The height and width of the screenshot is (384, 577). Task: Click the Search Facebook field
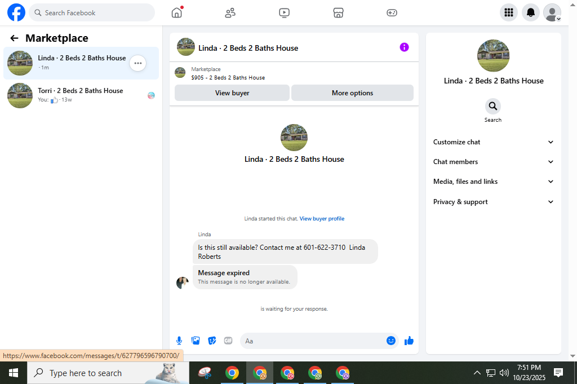(x=92, y=12)
